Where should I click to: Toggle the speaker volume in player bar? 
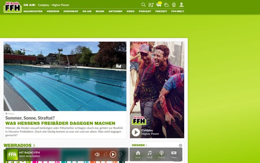pyautogui.click(x=97, y=154)
